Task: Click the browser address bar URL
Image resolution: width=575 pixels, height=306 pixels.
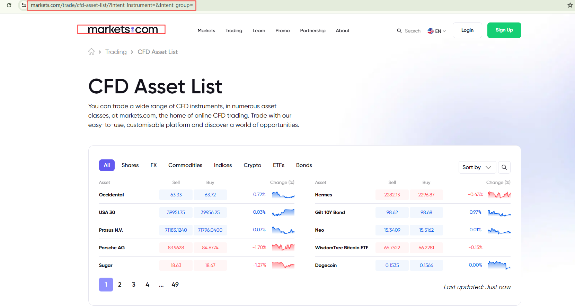Action: point(112,5)
